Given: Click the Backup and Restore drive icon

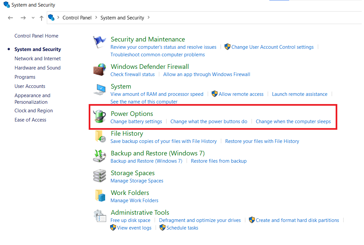Looking at the screenshot, I should tap(99, 156).
